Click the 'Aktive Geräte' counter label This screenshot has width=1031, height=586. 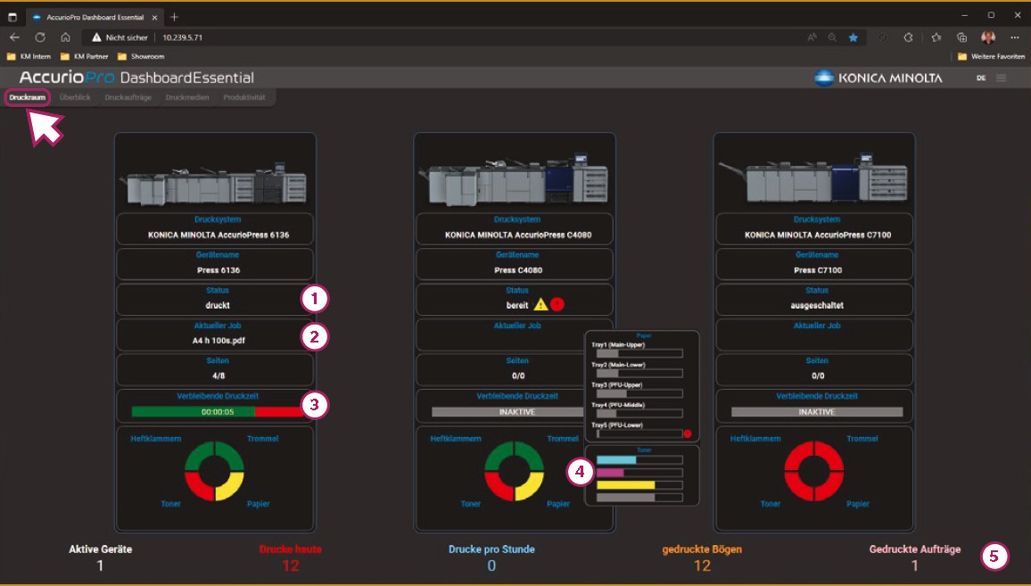point(101,549)
